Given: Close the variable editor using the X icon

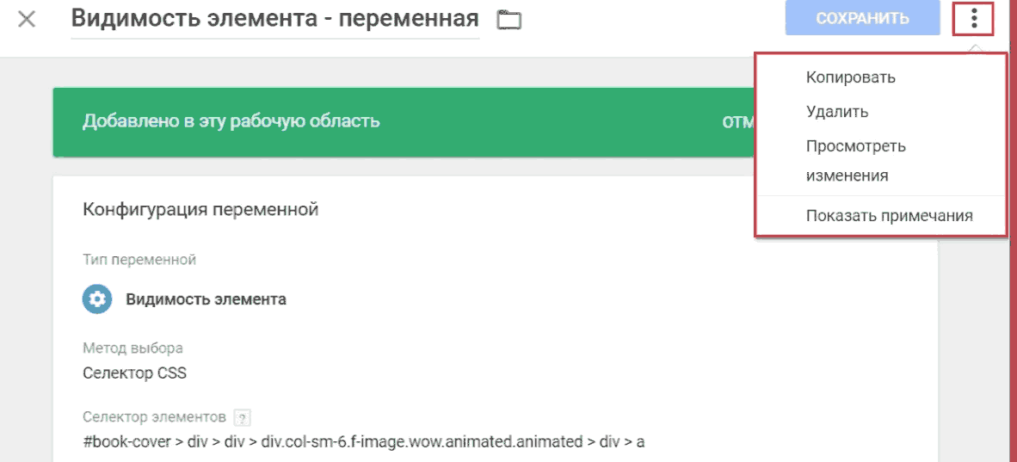Looking at the screenshot, I should click(27, 19).
